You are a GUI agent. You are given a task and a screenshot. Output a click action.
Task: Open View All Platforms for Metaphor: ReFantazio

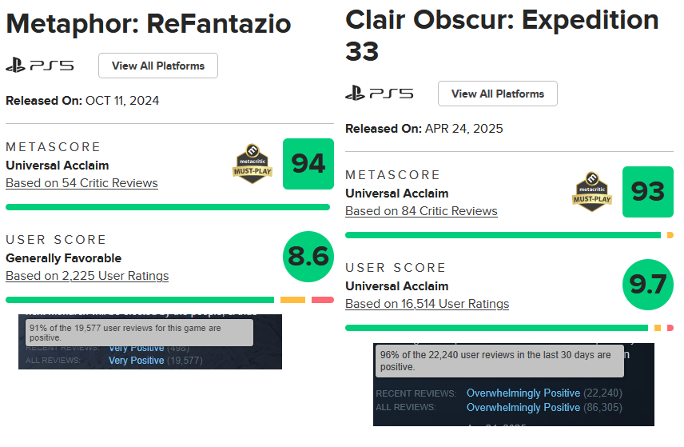(158, 66)
